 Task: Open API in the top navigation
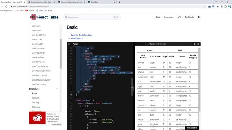point(179,17)
